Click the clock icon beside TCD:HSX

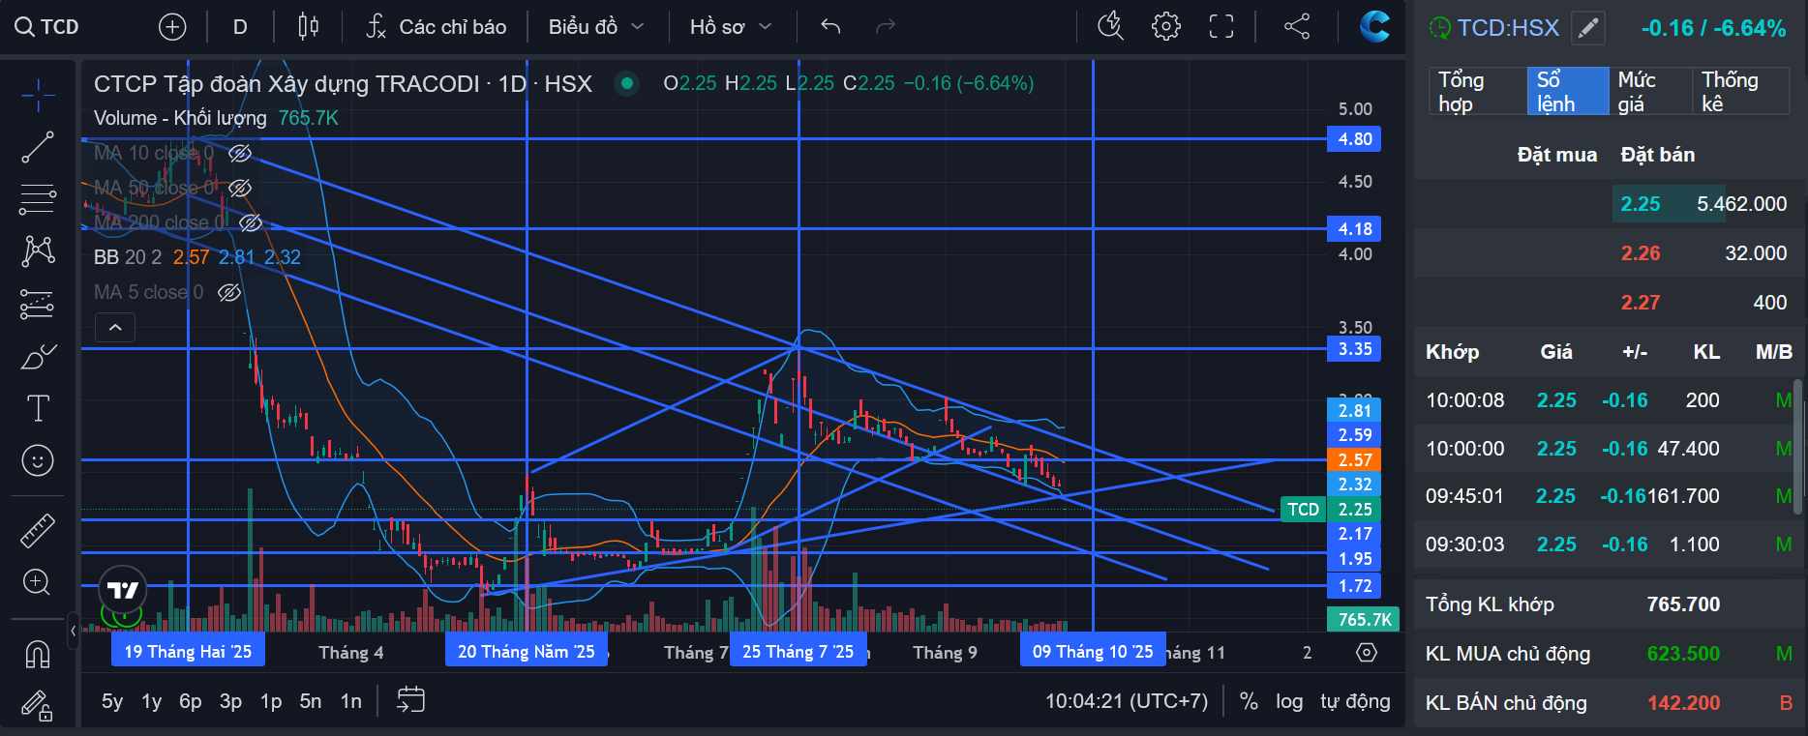(1440, 28)
